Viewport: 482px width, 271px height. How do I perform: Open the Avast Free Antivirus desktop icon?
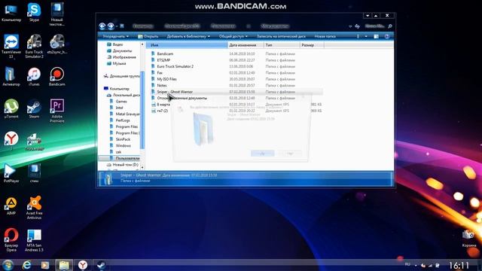(34, 208)
